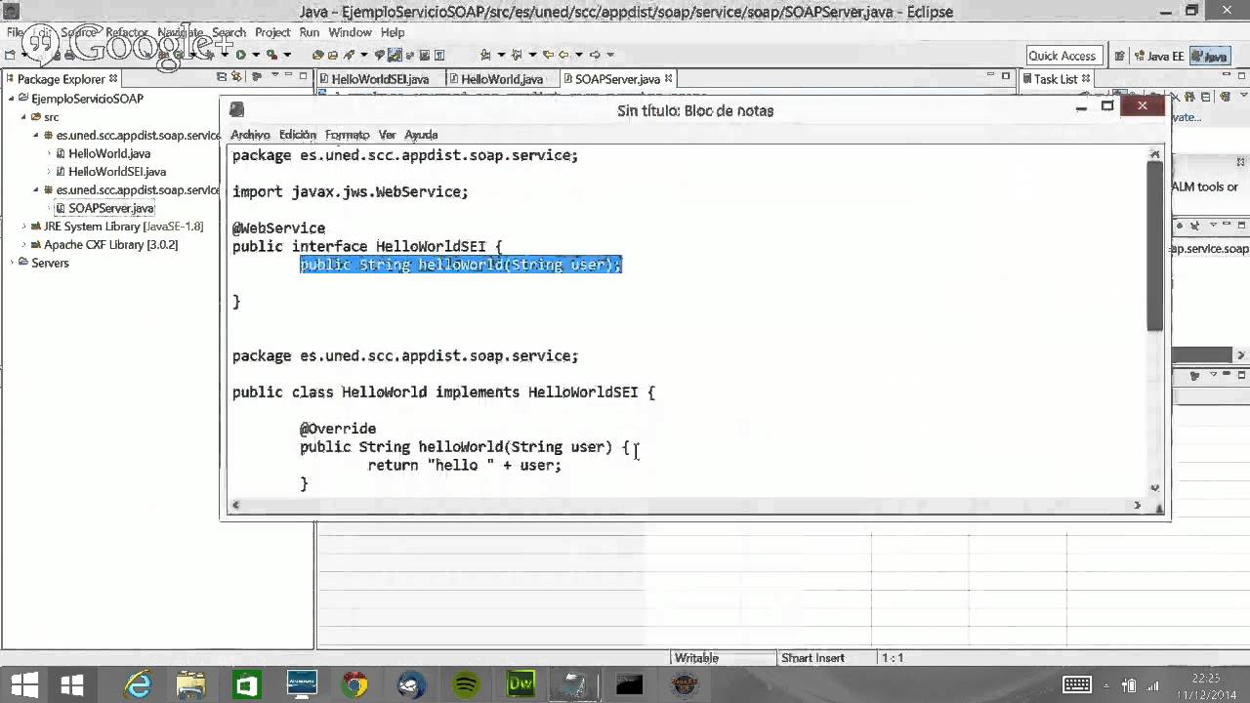Image resolution: width=1250 pixels, height=703 pixels.
Task: Maximize the Eclipse editor area
Action: pyautogui.click(x=1005, y=76)
